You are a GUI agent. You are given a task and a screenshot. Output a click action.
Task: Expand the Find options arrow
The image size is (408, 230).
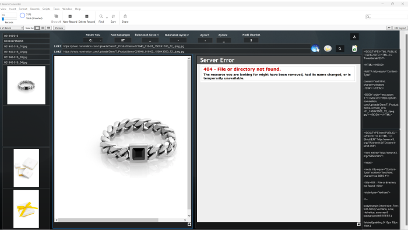[107, 18]
